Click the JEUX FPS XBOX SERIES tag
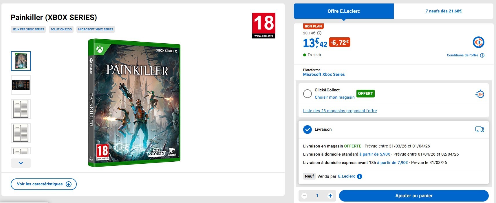Viewport: 496px width, 203px height. point(28,29)
